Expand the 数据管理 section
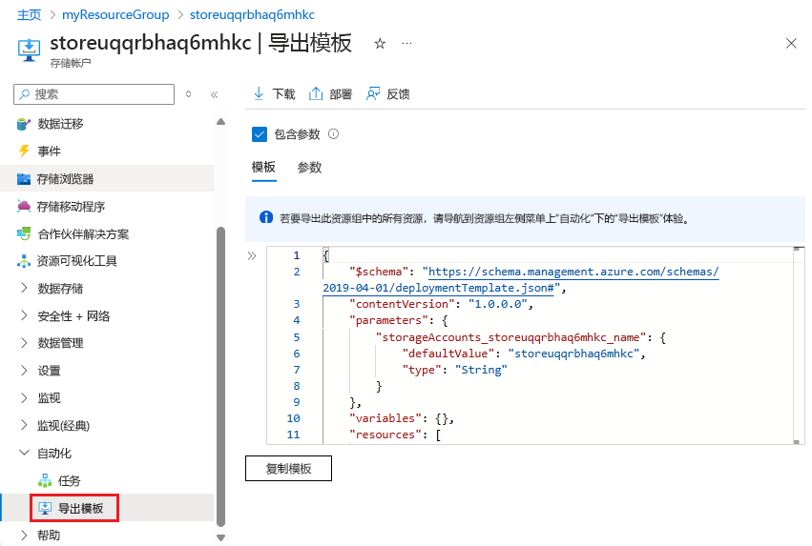Image resolution: width=812 pixels, height=546 pixels. pos(24,343)
